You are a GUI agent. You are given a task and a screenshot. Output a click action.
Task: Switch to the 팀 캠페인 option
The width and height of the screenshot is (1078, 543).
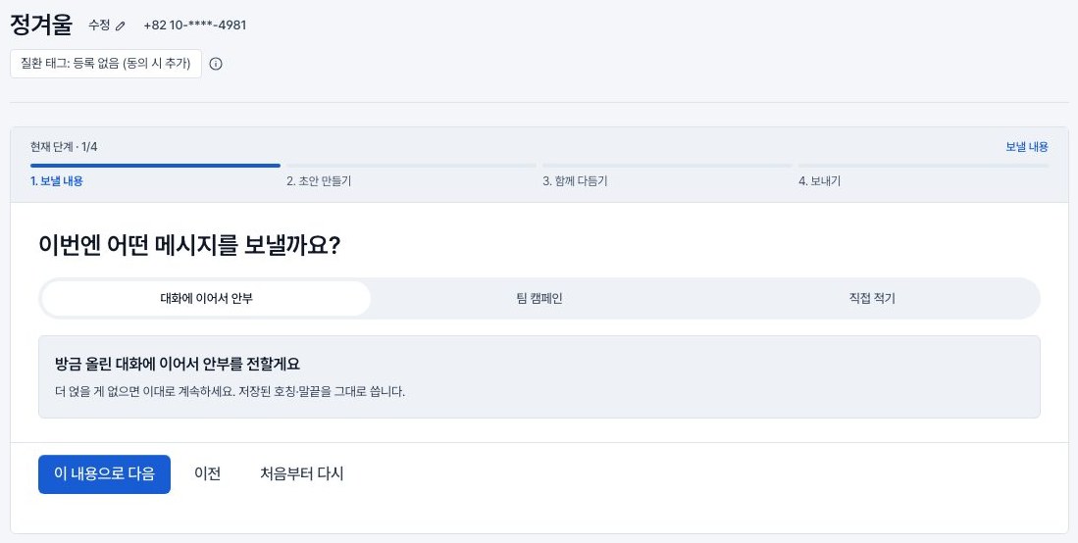coord(539,299)
